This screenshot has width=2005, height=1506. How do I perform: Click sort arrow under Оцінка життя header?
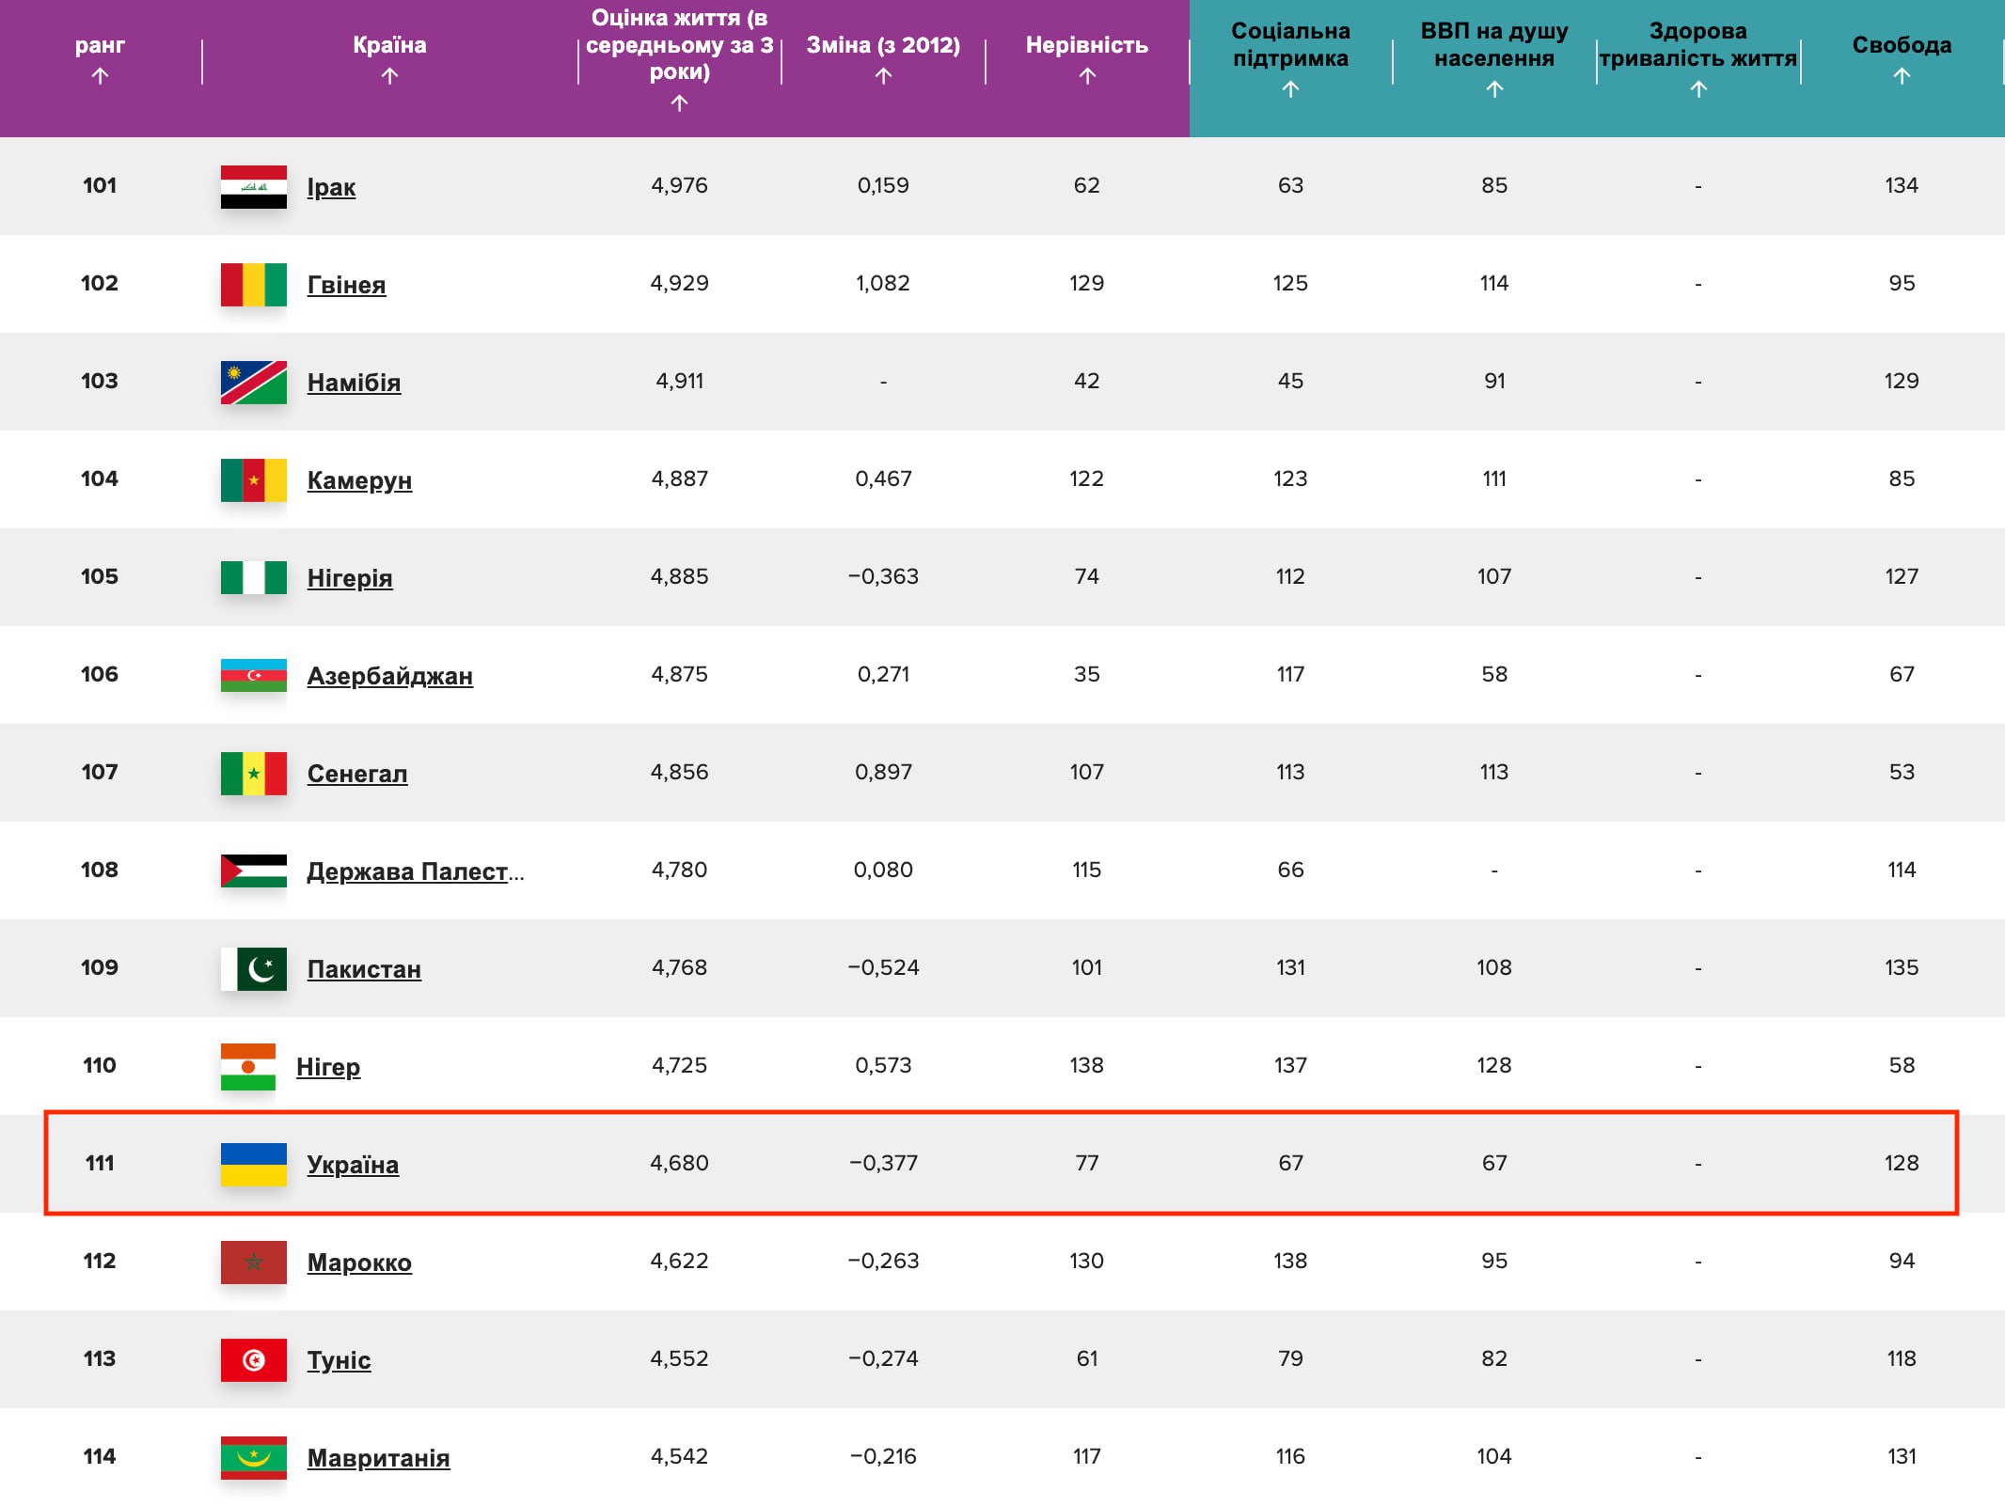pyautogui.click(x=679, y=103)
